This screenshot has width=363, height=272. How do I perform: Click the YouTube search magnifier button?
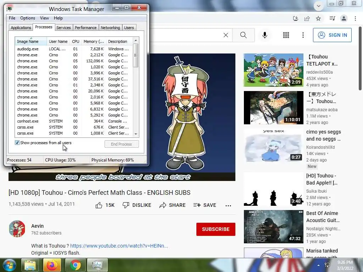(x=243, y=35)
